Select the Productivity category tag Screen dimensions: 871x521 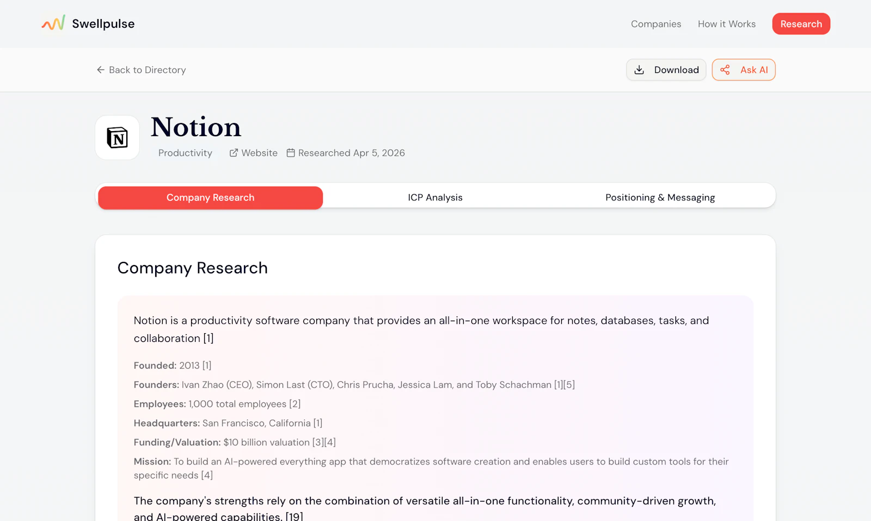[x=185, y=153]
